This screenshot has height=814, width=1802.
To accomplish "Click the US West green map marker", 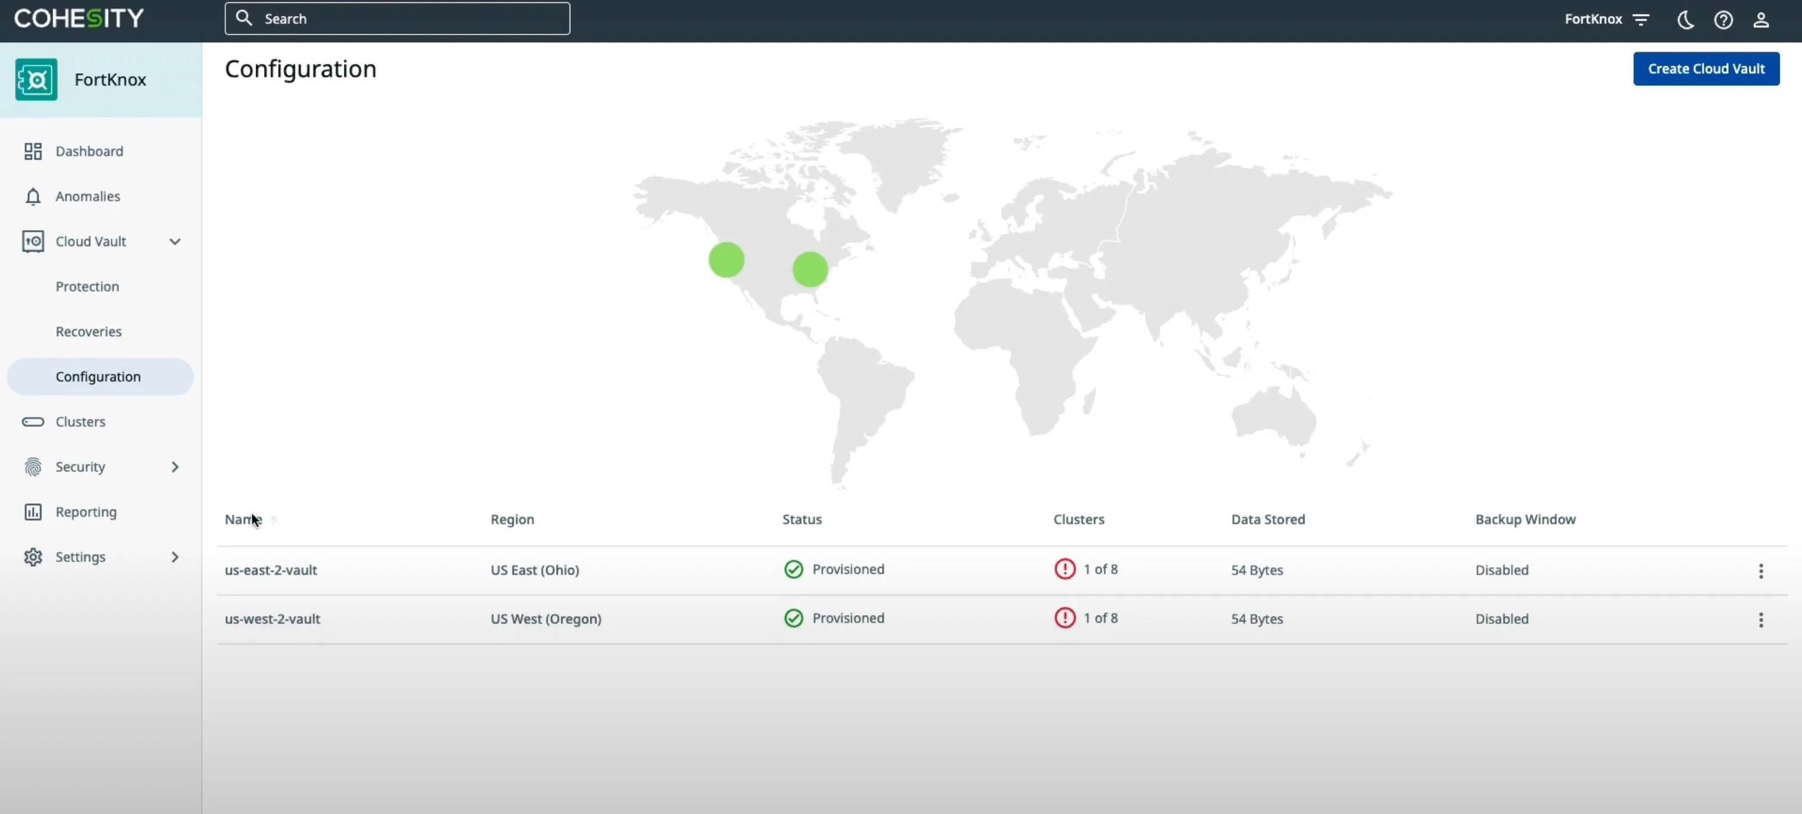I will 726,260.
